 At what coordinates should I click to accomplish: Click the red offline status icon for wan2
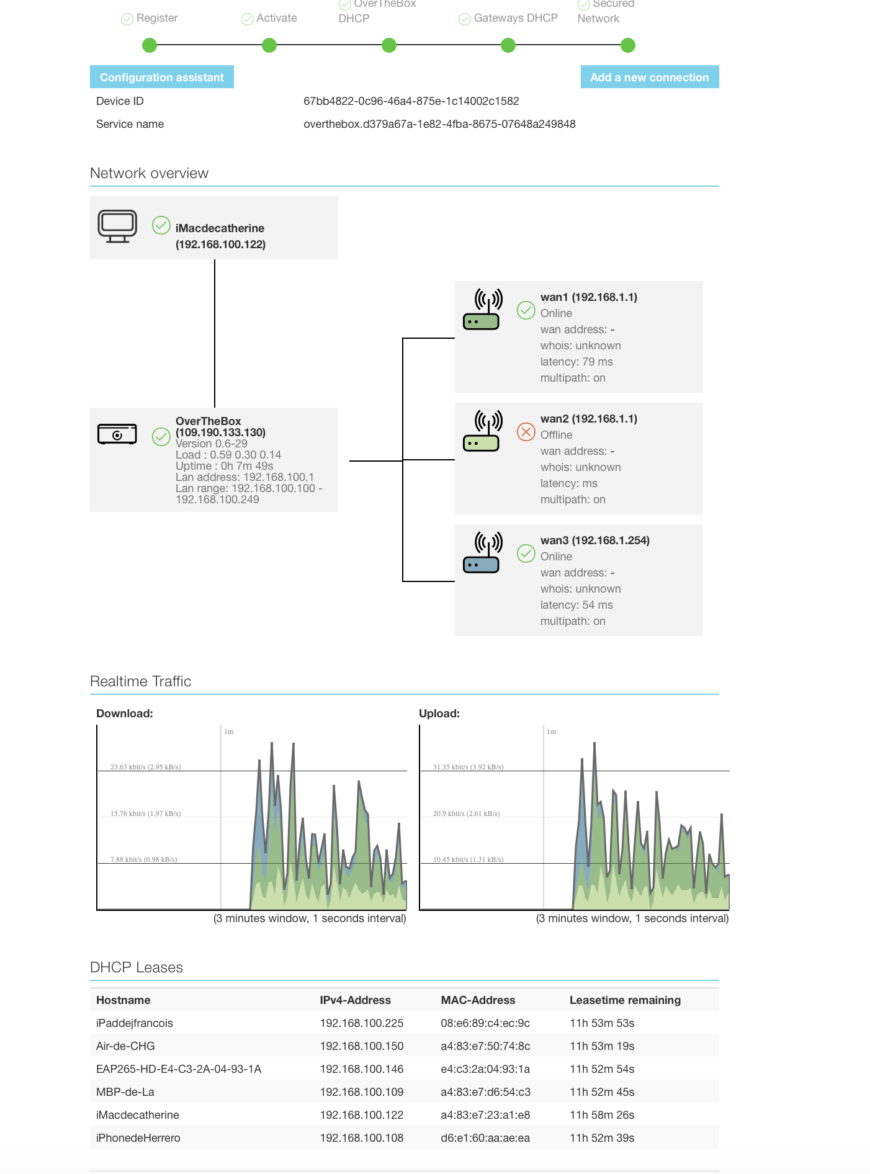526,431
